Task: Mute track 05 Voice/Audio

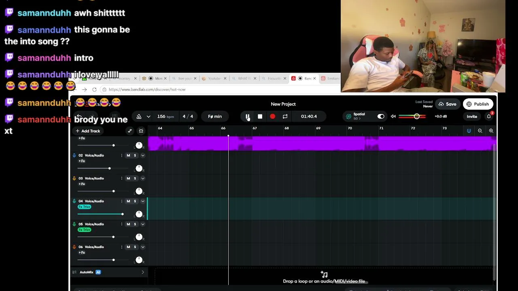Action: click(x=128, y=224)
